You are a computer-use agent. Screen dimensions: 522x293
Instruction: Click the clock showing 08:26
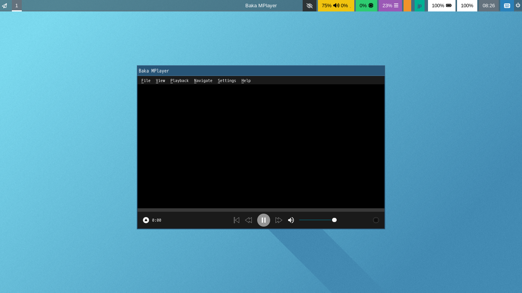coord(488,6)
